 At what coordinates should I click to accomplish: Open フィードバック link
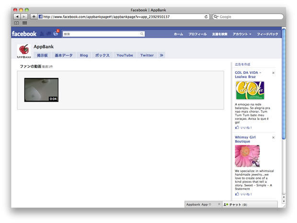coord(267,34)
